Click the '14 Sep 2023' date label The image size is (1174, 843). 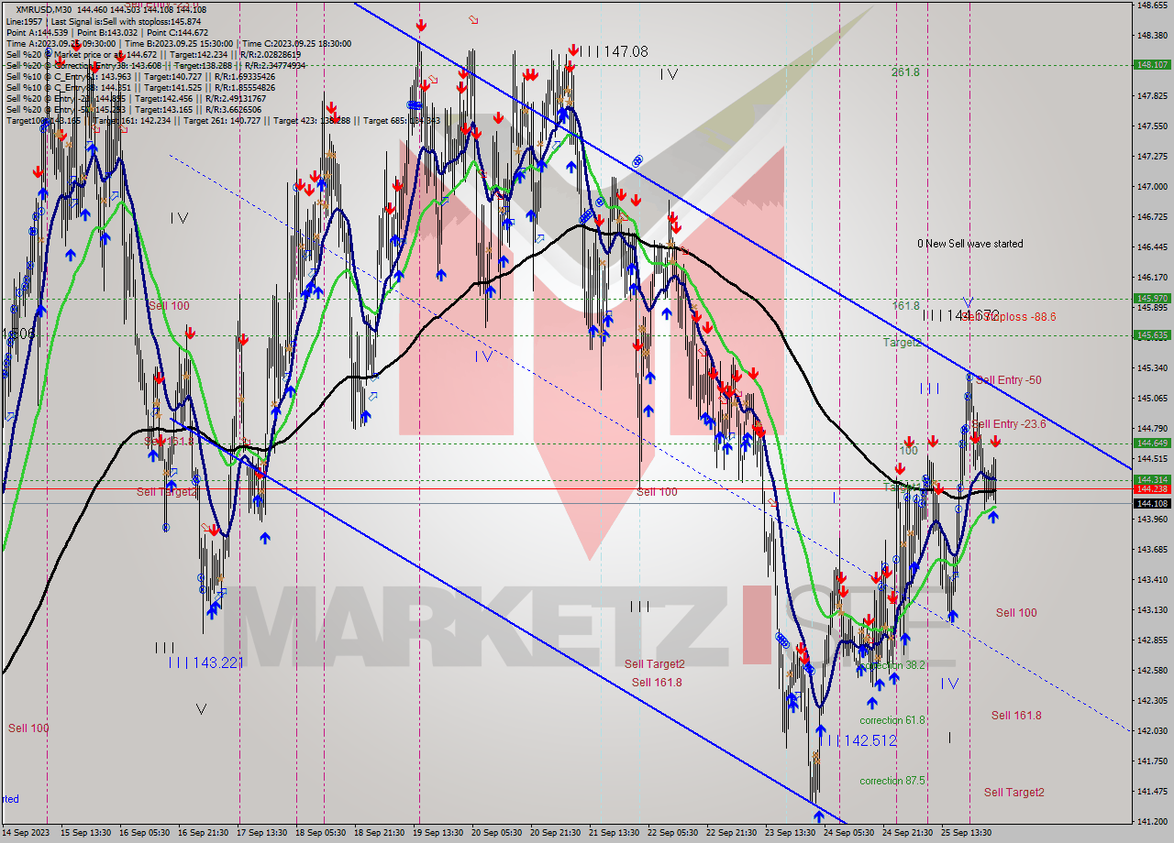(x=25, y=833)
